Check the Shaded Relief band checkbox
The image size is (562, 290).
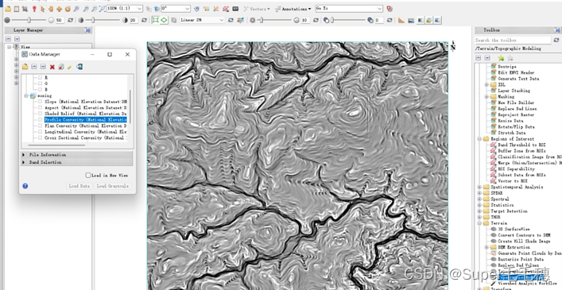pos(40,114)
